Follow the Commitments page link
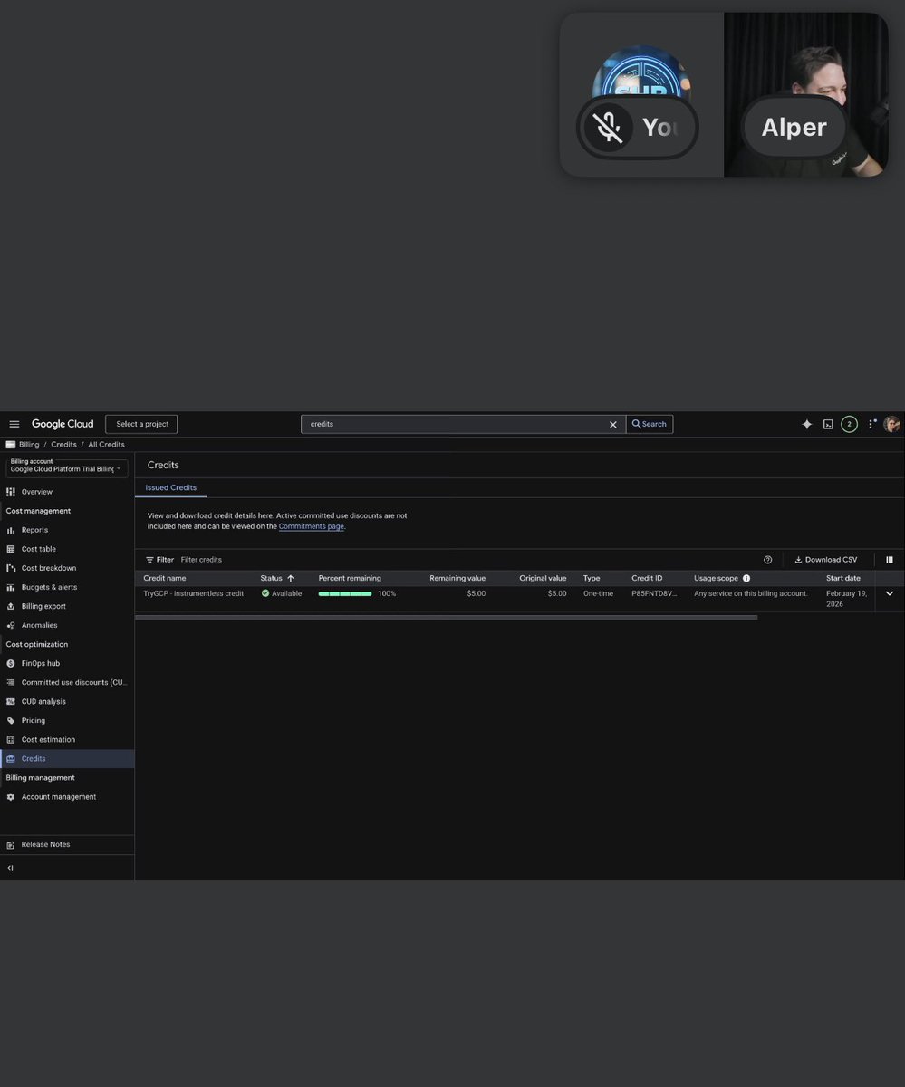 click(311, 526)
